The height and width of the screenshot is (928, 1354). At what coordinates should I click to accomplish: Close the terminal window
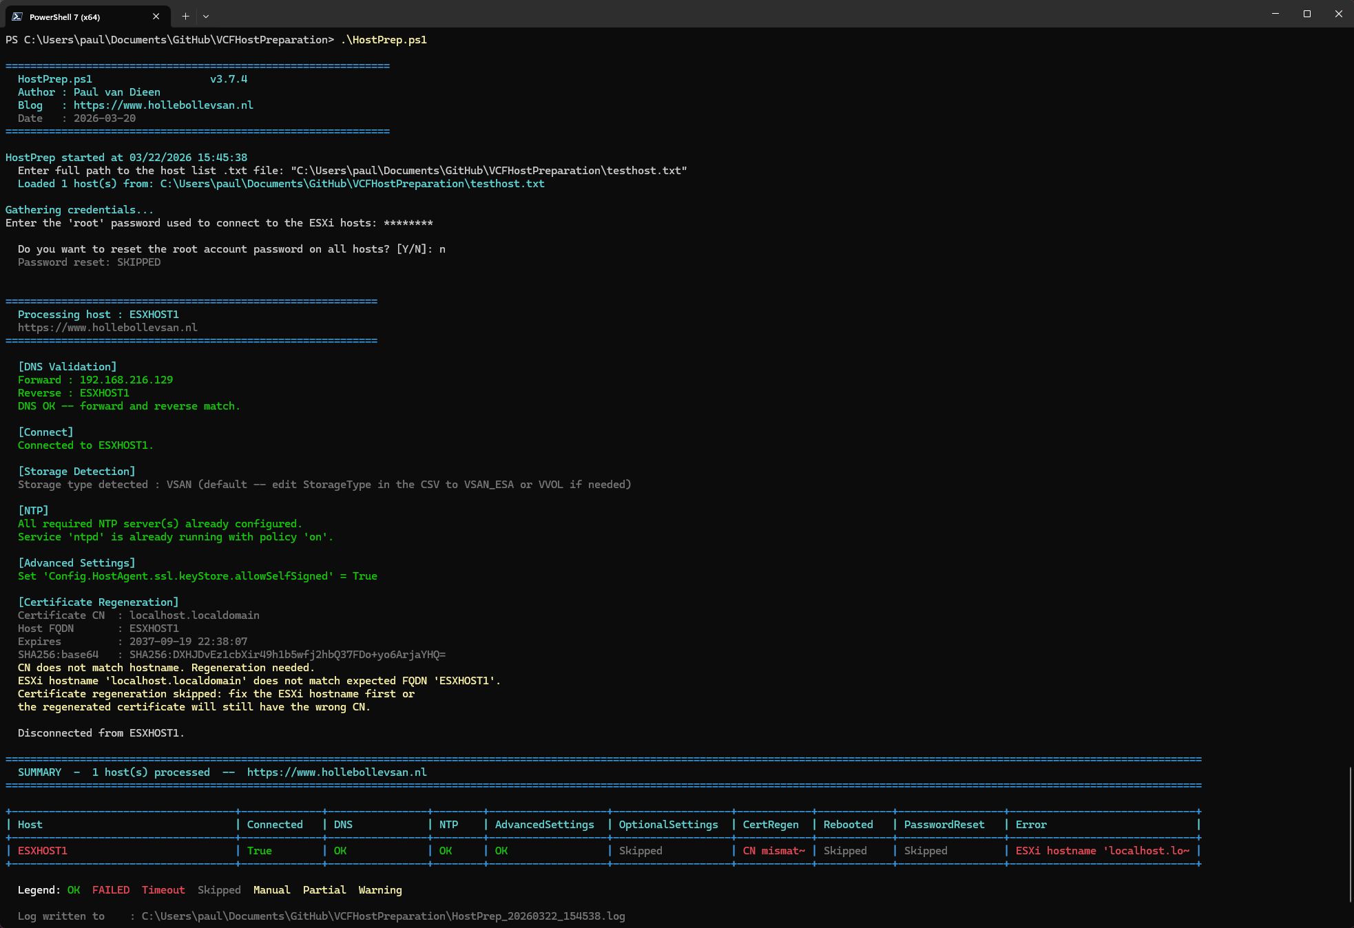(1339, 14)
